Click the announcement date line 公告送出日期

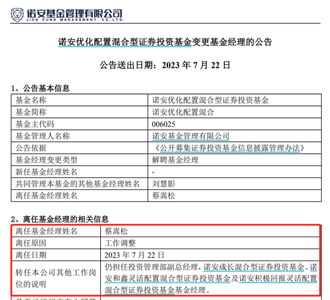tap(165, 65)
